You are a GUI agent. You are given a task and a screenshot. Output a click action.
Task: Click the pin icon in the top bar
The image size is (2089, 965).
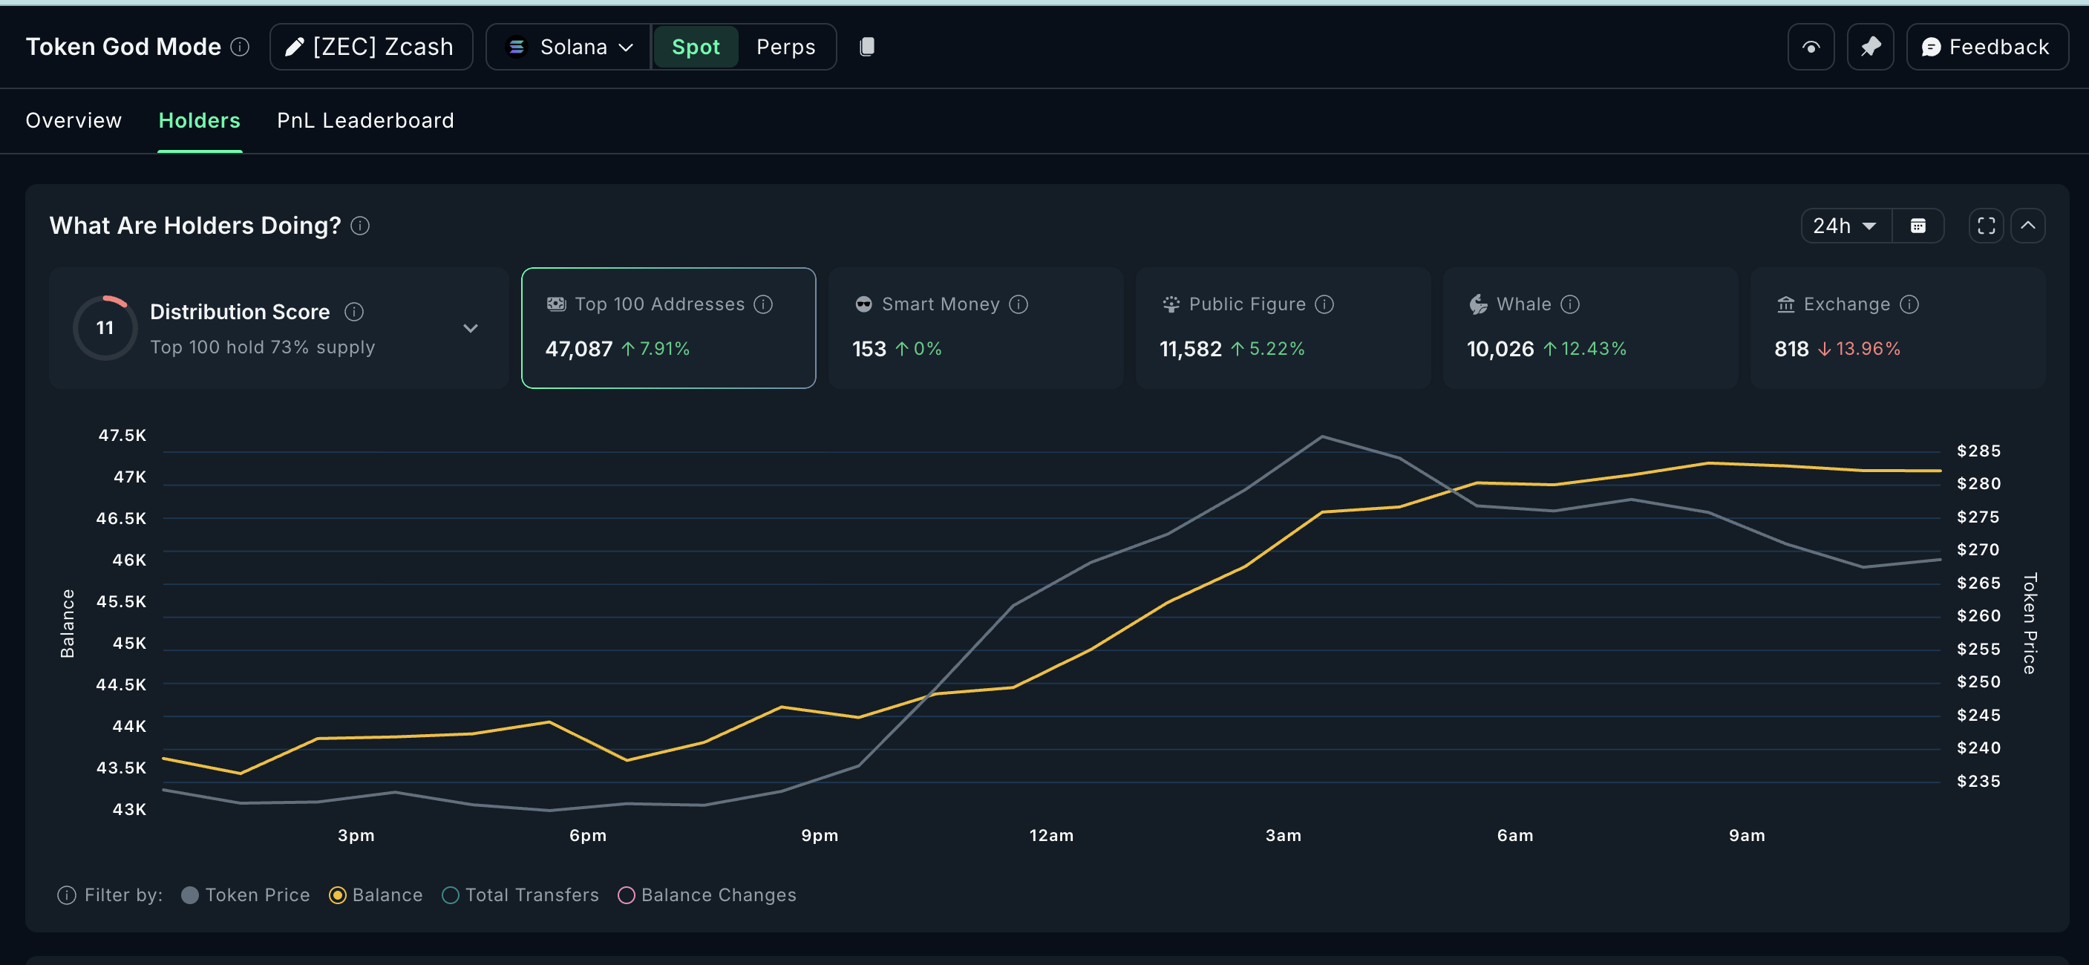[1870, 46]
